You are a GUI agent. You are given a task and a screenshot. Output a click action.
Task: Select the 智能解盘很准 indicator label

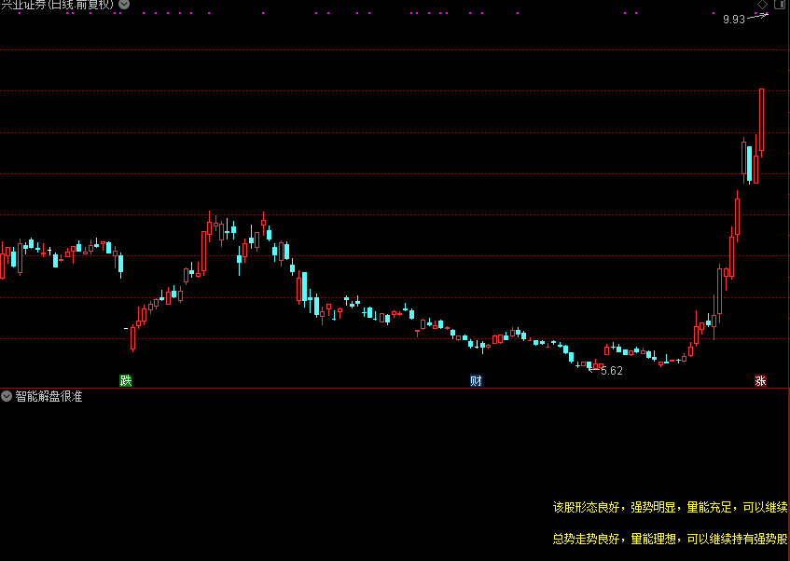(x=49, y=396)
